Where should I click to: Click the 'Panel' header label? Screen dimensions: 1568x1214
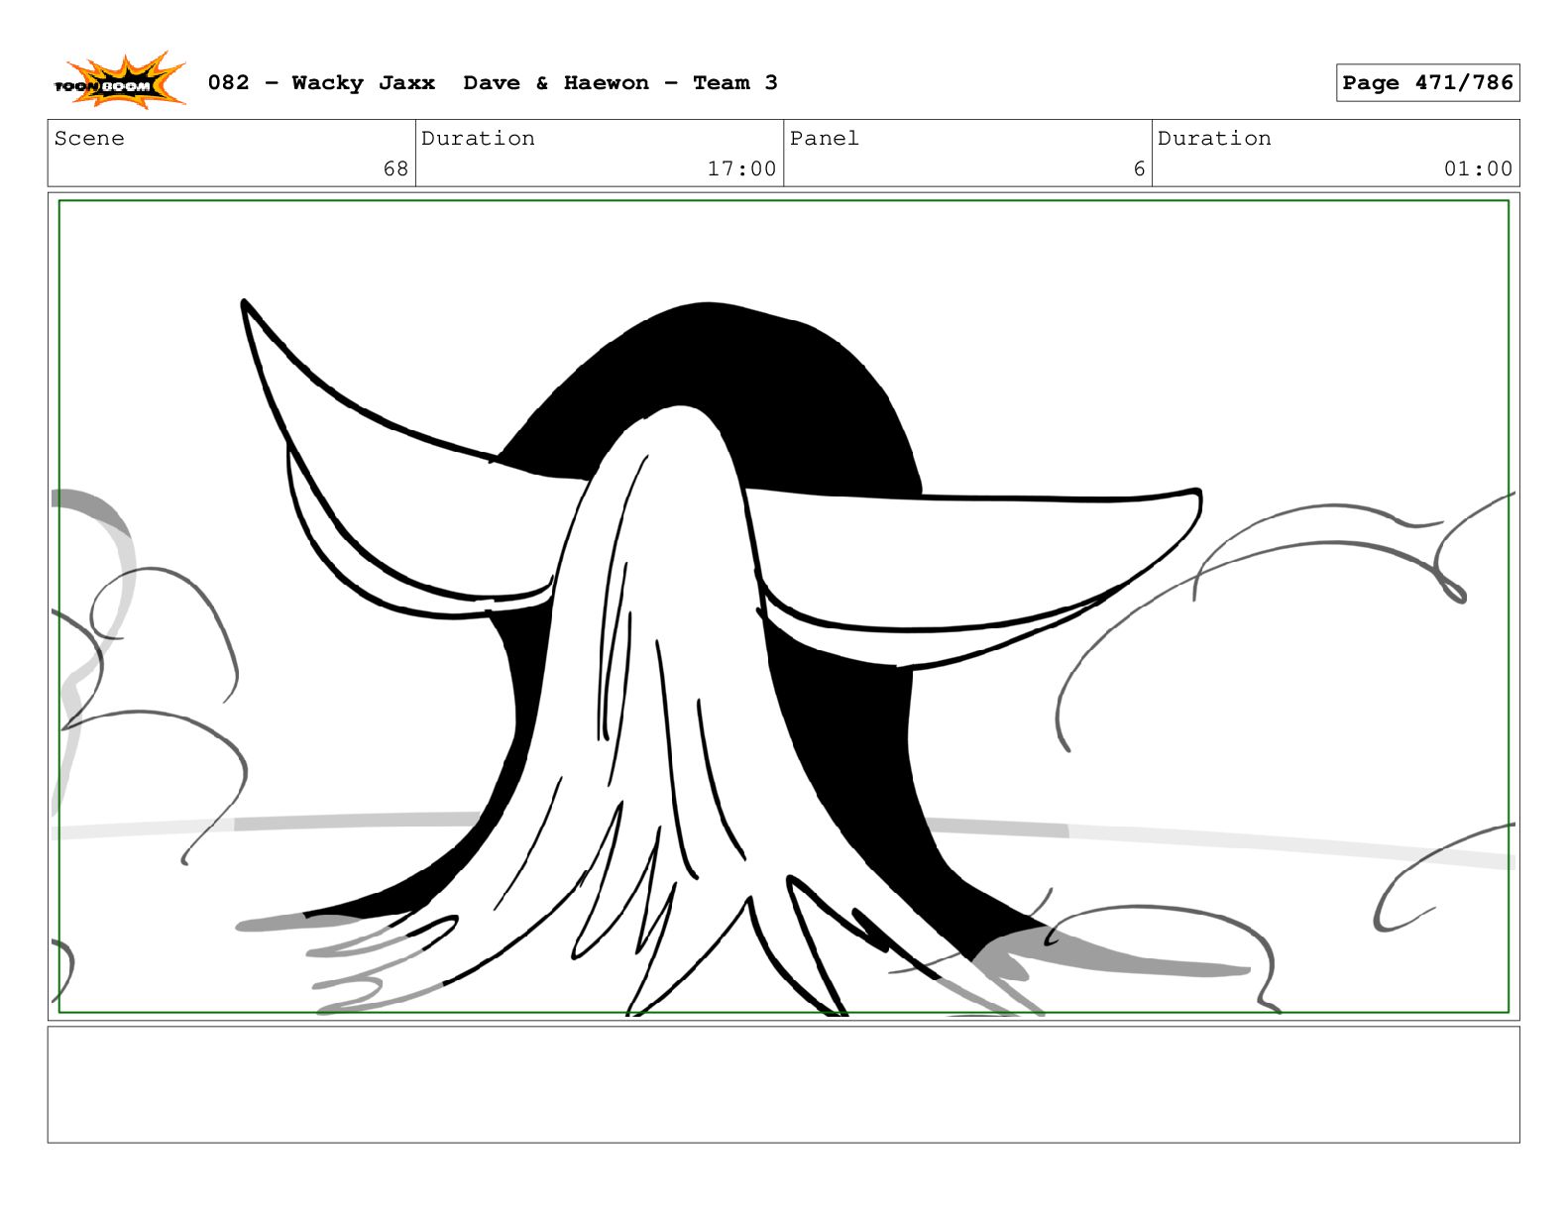(x=824, y=139)
